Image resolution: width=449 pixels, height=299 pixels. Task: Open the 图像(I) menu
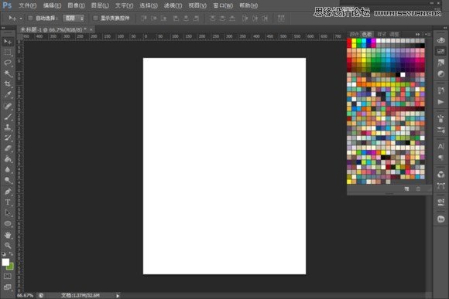tap(76, 5)
